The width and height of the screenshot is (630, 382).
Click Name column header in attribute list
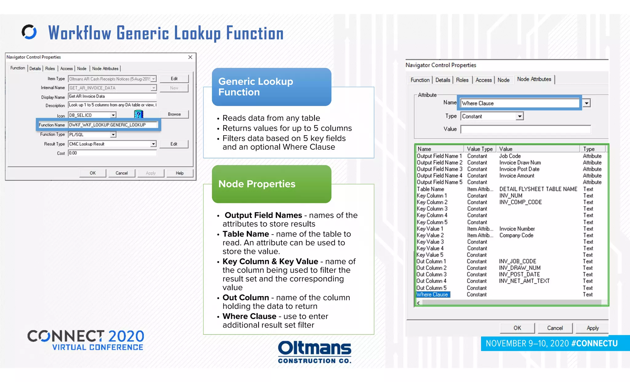[x=440, y=149]
